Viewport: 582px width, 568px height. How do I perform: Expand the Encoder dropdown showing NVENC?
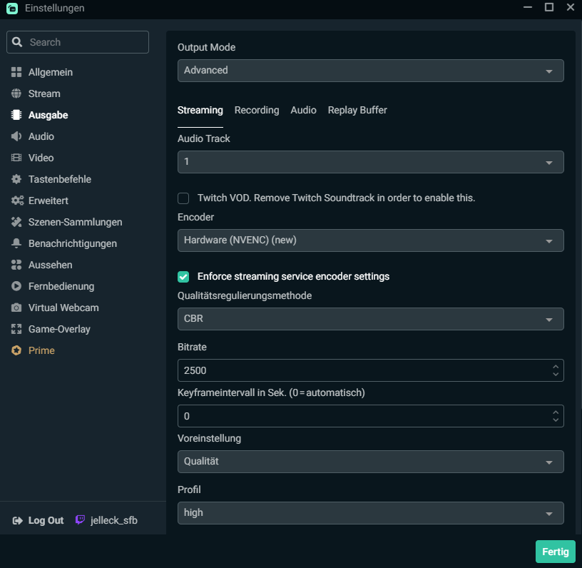[370, 240]
